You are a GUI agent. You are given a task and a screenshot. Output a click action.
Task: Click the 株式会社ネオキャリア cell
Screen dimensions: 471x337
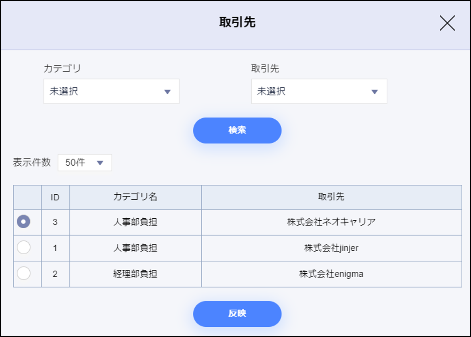tap(331, 222)
